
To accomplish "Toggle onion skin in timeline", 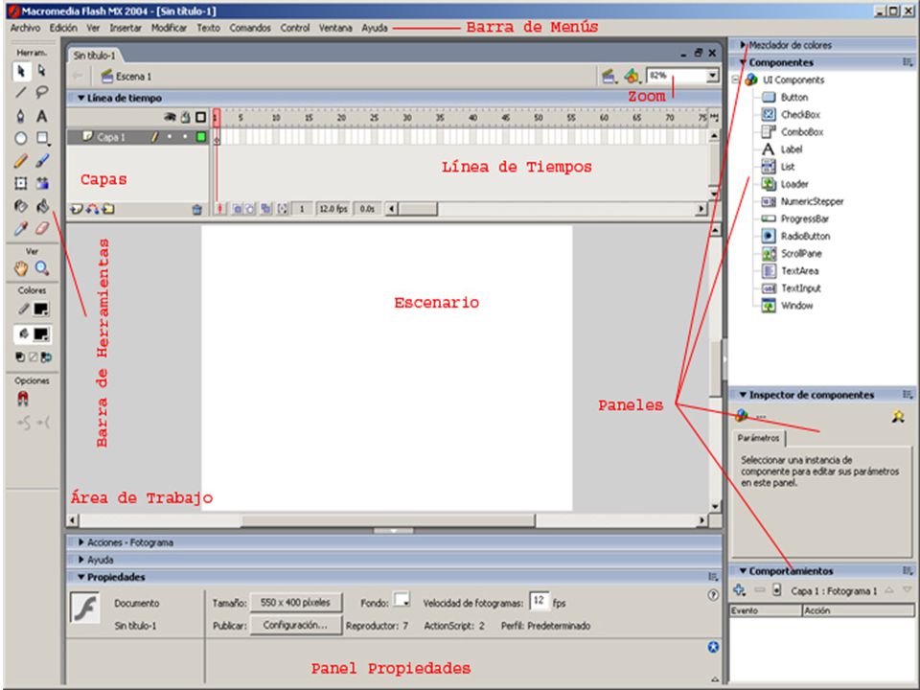I will [x=237, y=209].
